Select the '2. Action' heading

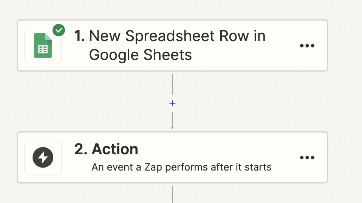pos(106,149)
